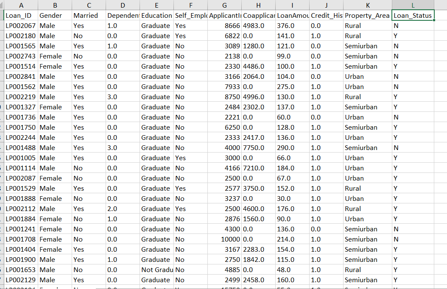Image resolution: width=447 pixels, height=289 pixels.
Task: Select the Gender column header B
Action: coord(55,5)
